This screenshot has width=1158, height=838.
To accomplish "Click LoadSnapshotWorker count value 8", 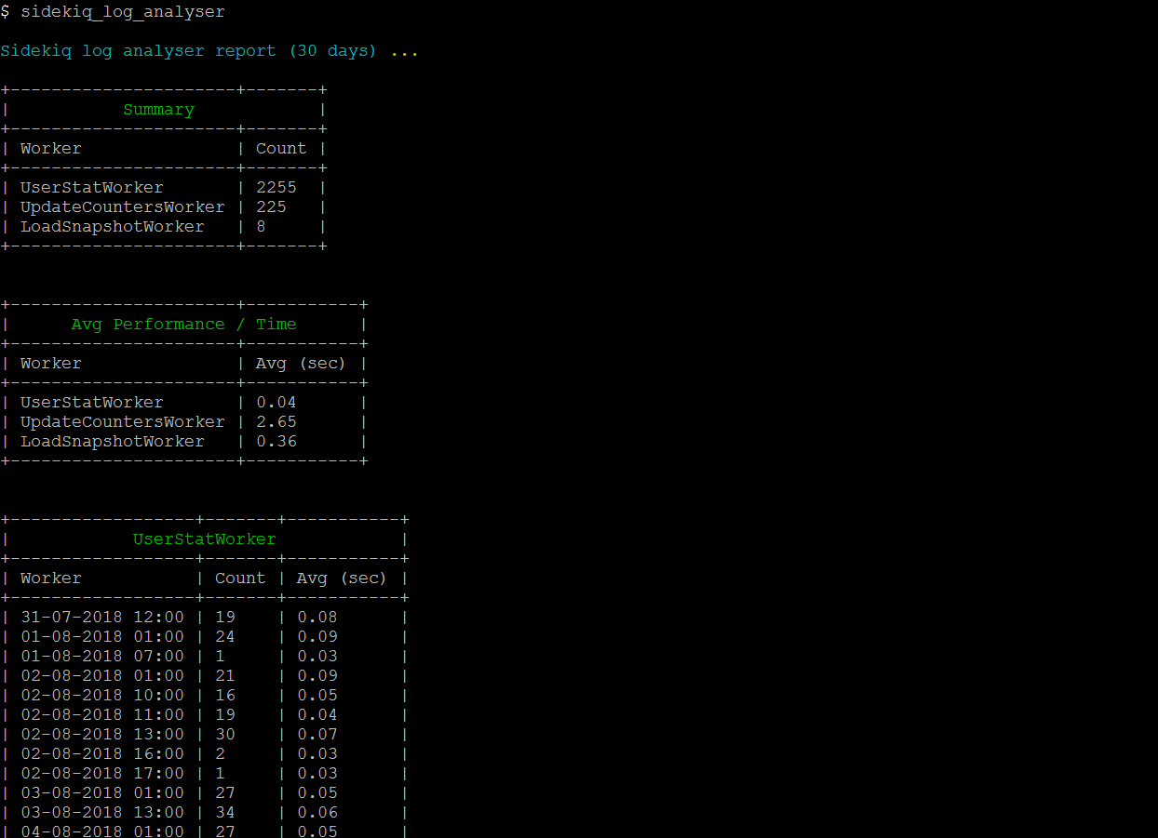I will (x=261, y=227).
